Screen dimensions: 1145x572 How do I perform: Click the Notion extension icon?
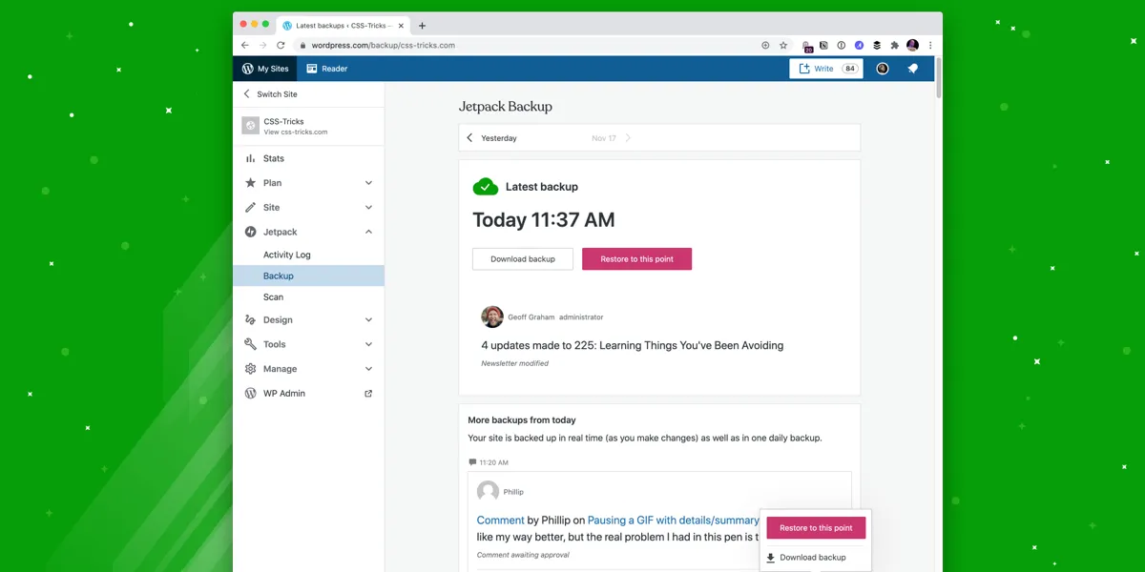[823, 45]
